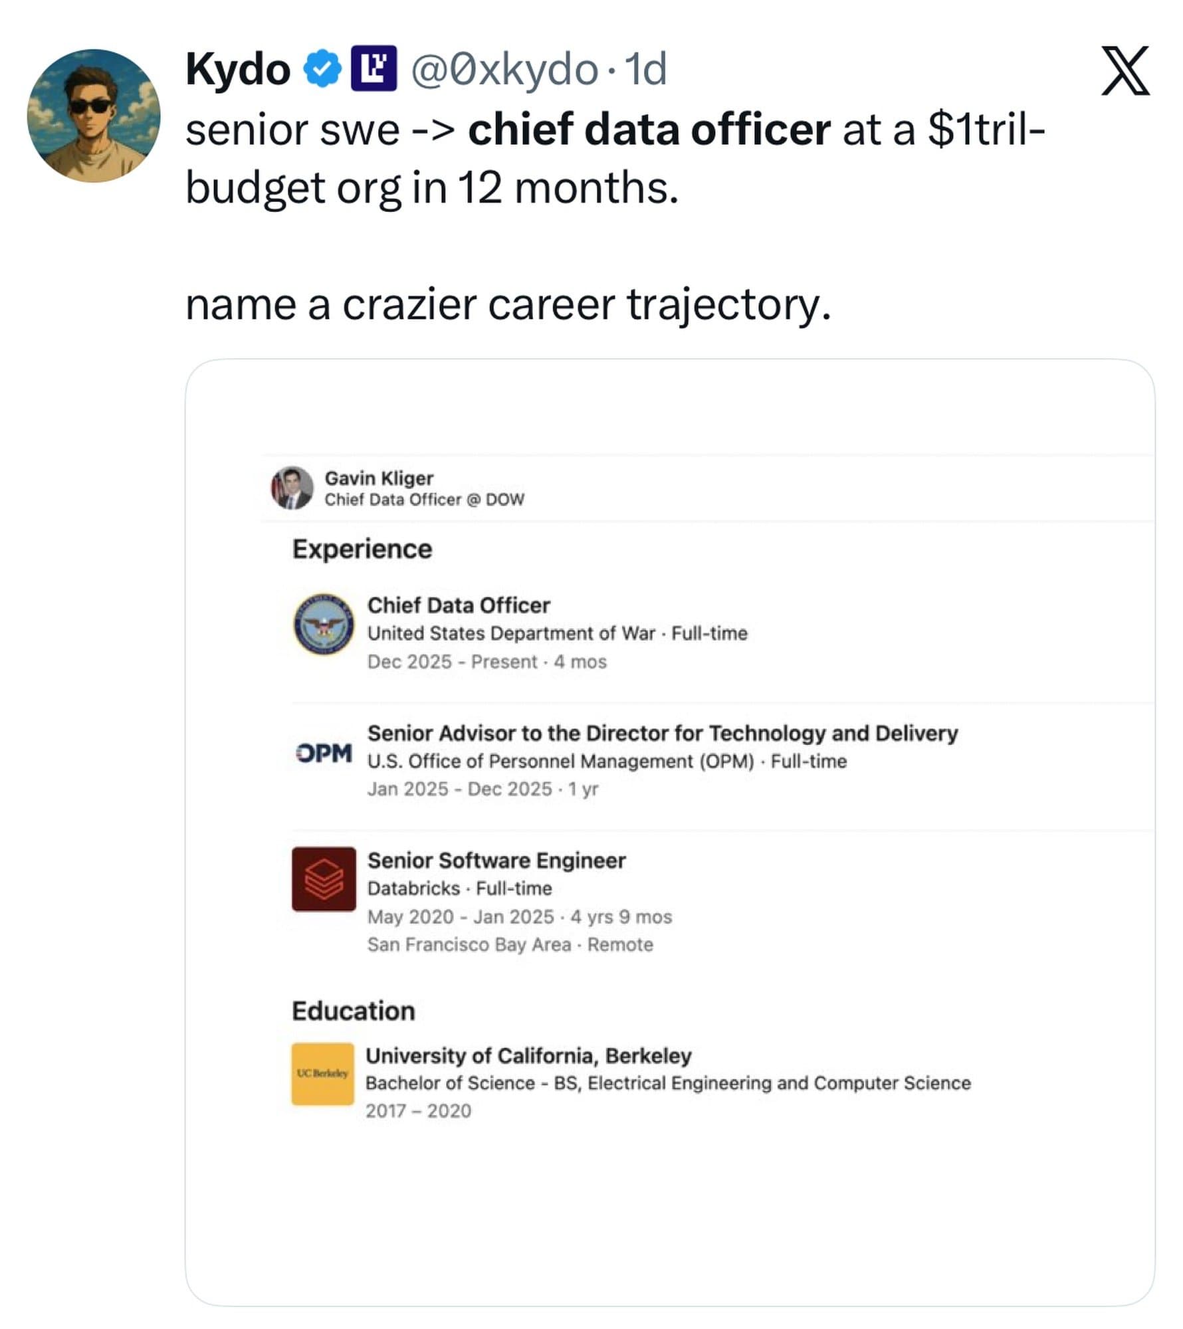Click the Chief Data Officer job title

click(459, 605)
